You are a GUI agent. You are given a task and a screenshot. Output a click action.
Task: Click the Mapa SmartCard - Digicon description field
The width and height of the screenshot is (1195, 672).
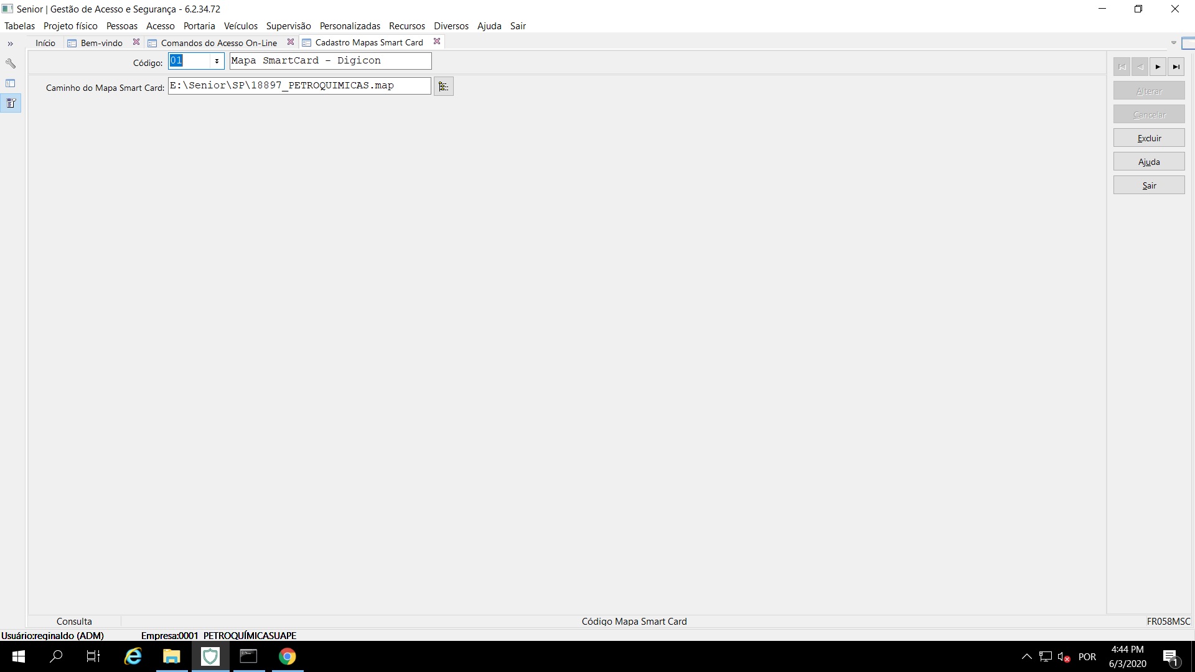(330, 61)
